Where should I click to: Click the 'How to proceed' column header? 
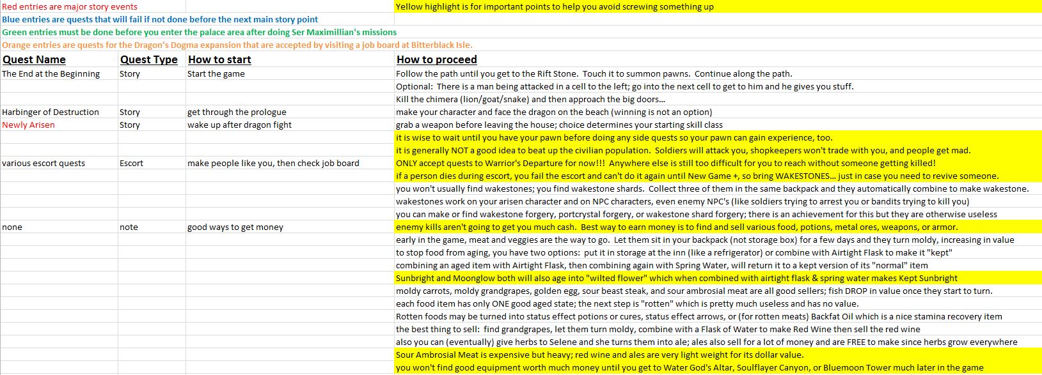(718, 59)
